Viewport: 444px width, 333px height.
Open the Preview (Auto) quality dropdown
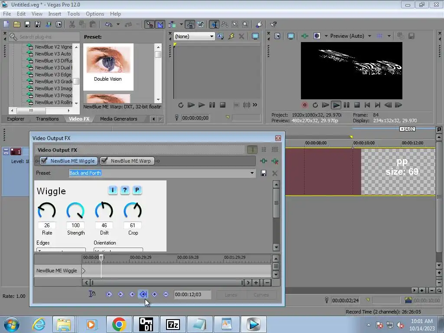pos(369,36)
